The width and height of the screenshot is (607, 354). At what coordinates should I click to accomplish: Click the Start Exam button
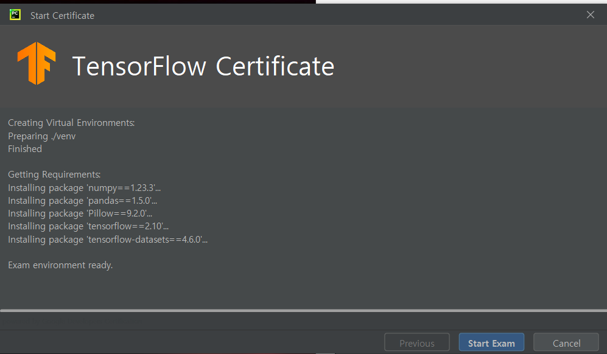491,342
